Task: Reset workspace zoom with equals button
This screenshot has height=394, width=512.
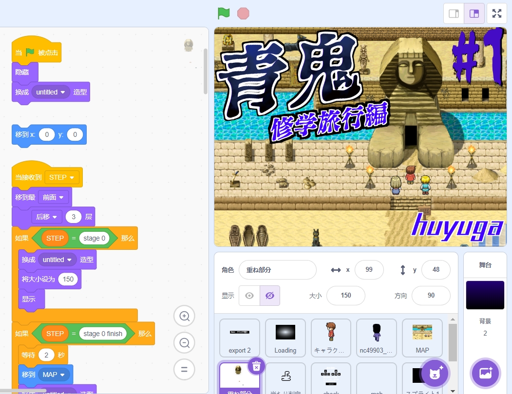Action: [185, 370]
